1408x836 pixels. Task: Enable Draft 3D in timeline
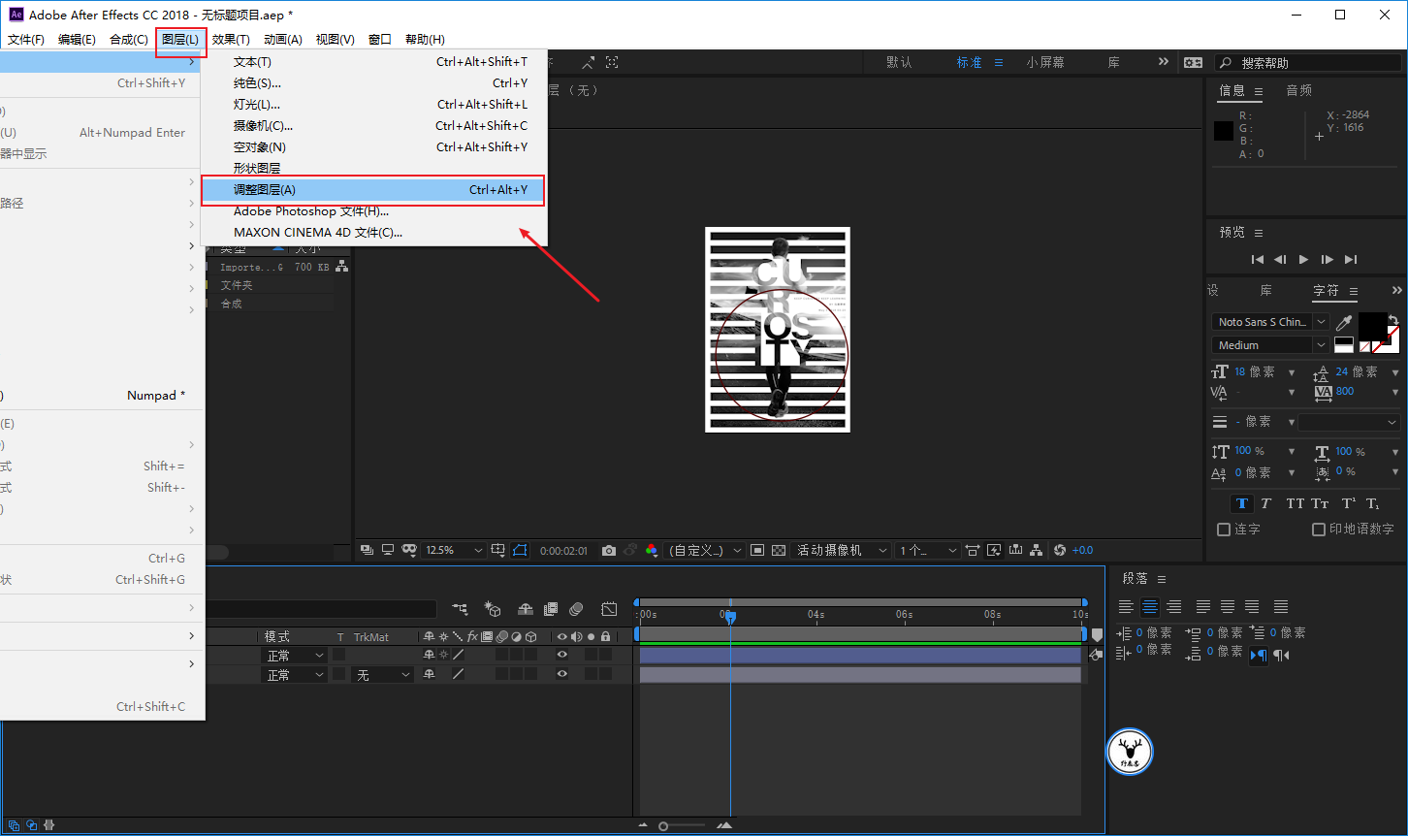[x=493, y=609]
